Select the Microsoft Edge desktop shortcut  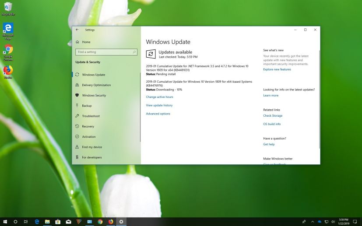pyautogui.click(x=8, y=31)
